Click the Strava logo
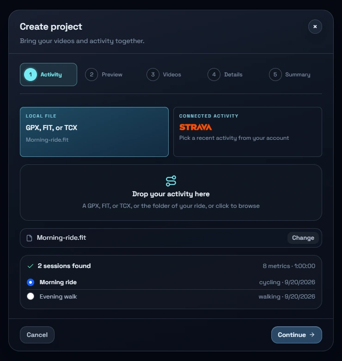342x361 pixels. point(195,127)
